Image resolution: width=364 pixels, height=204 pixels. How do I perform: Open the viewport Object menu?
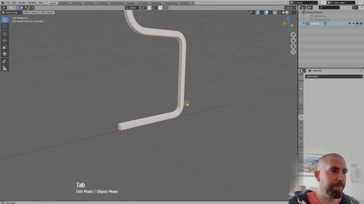[50, 12]
